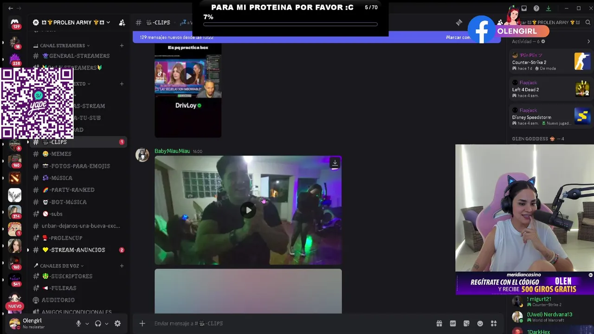The width and height of the screenshot is (594, 334).
Task: Add channel to CANAL STREAMERS with plus
Action: (x=122, y=45)
